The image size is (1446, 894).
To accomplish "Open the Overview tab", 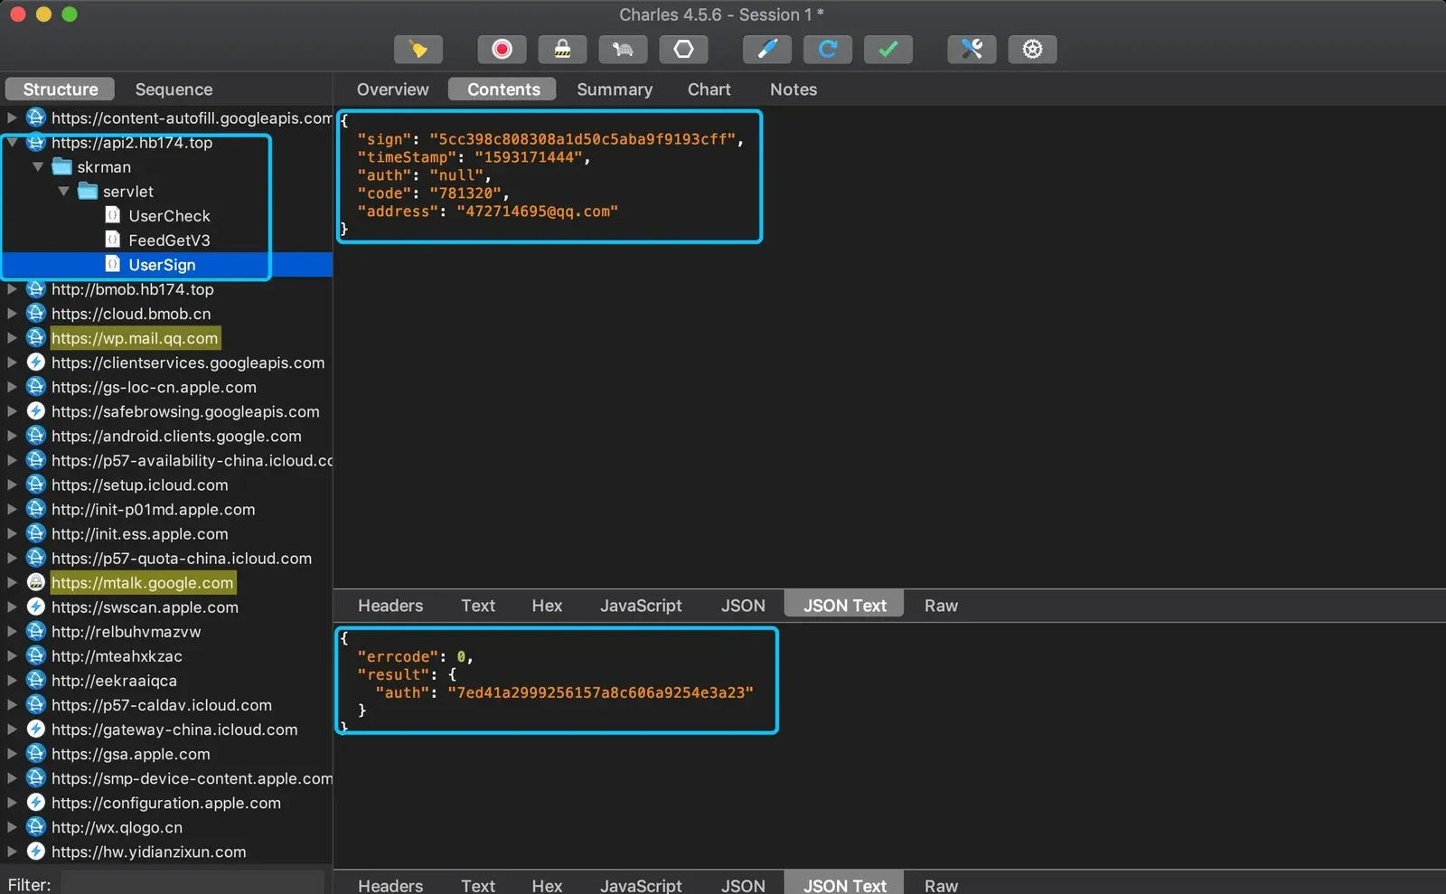I will tap(392, 89).
